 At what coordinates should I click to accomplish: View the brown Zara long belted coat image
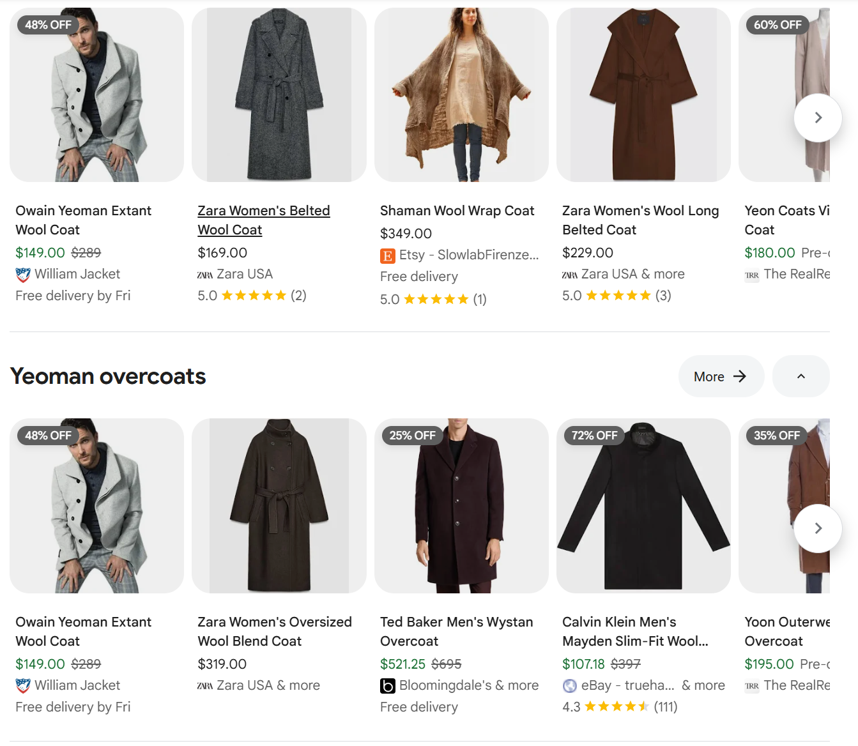pyautogui.click(x=643, y=95)
